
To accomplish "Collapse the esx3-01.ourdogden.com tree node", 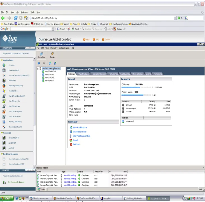I will pos(38,68).
